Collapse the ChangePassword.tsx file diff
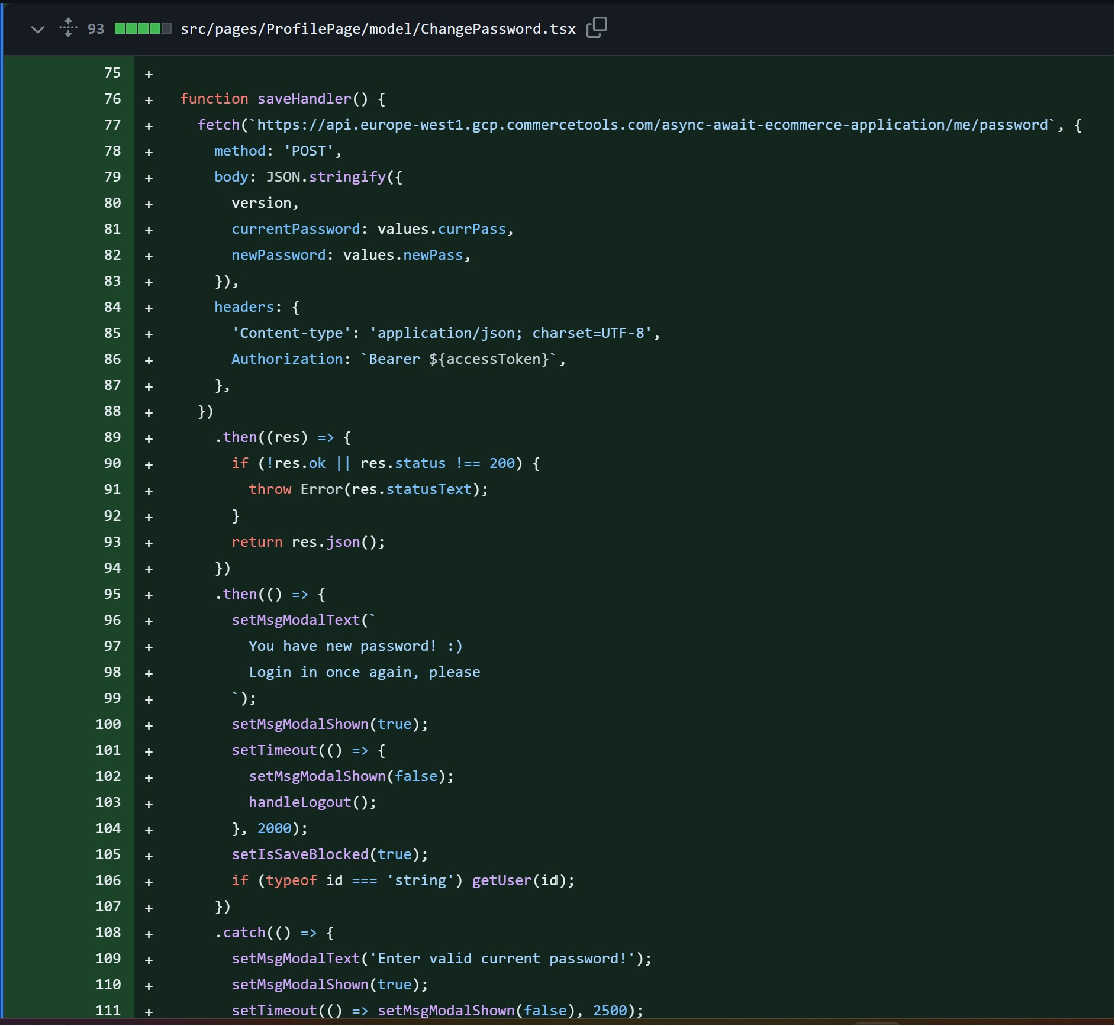This screenshot has width=1115, height=1026. [x=37, y=29]
